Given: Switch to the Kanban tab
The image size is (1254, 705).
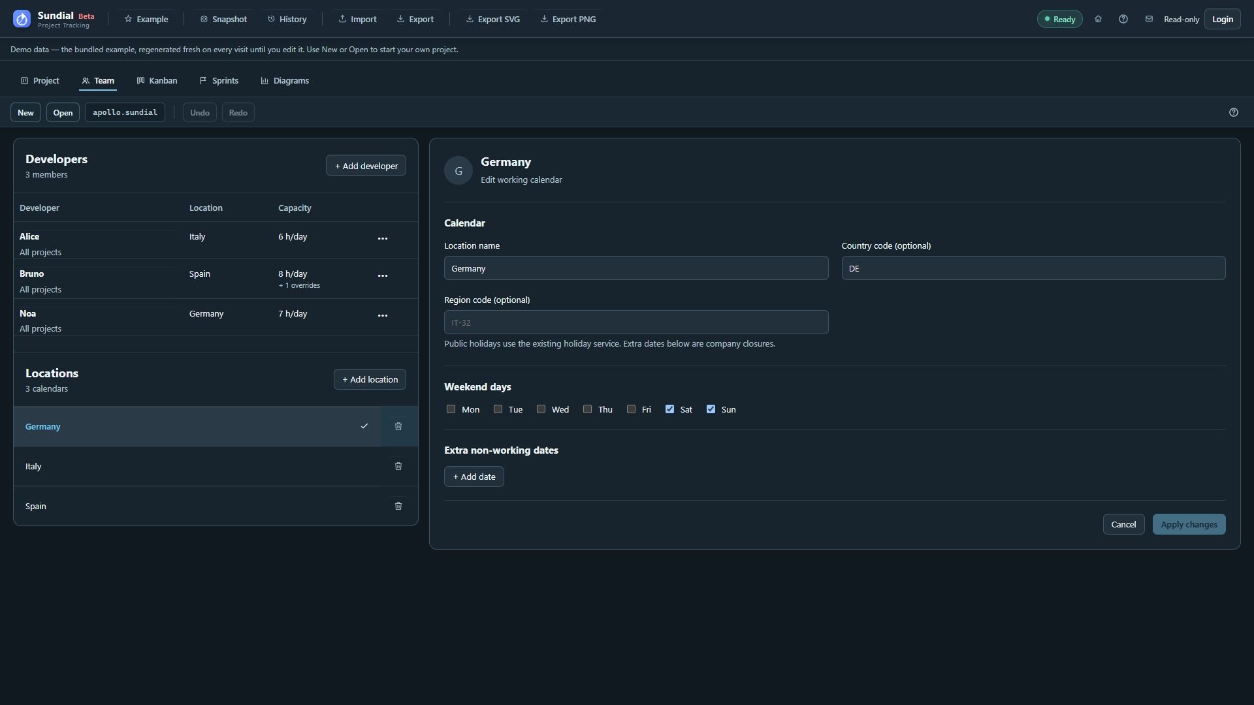Looking at the screenshot, I should 157,81.
